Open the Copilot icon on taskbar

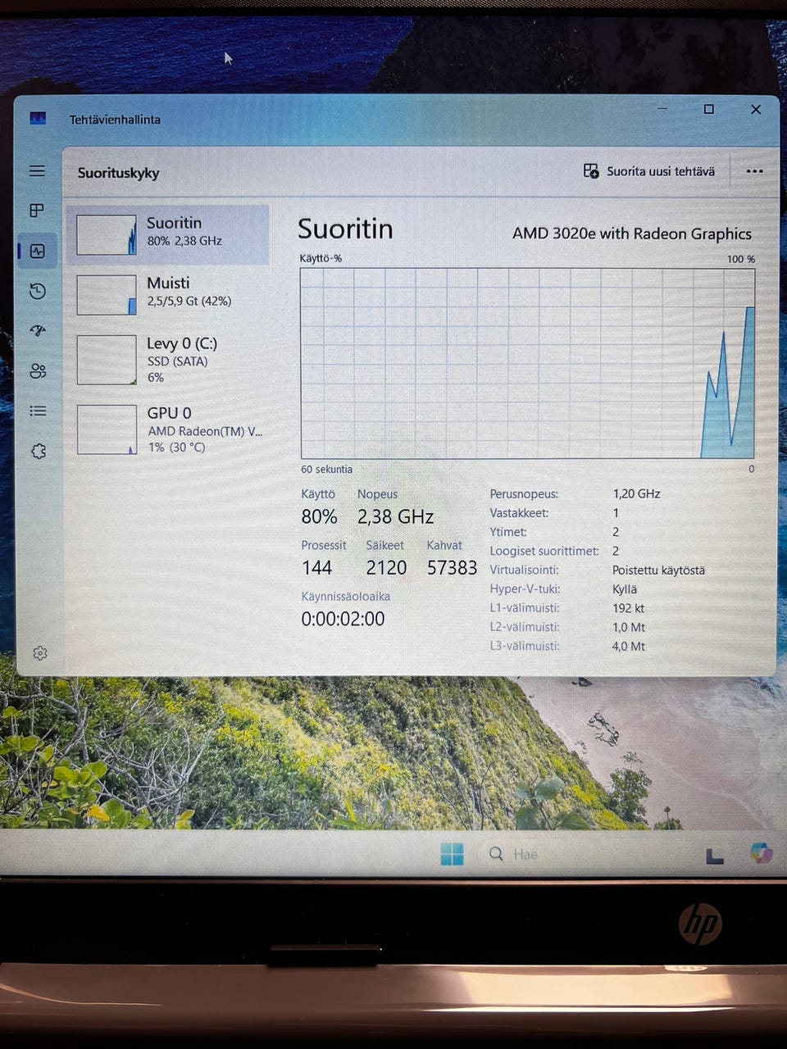pyautogui.click(x=762, y=853)
